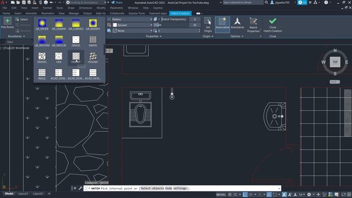The width and height of the screenshot is (352, 198).
Task: Click Select boundary objects button
Action: (22, 20)
